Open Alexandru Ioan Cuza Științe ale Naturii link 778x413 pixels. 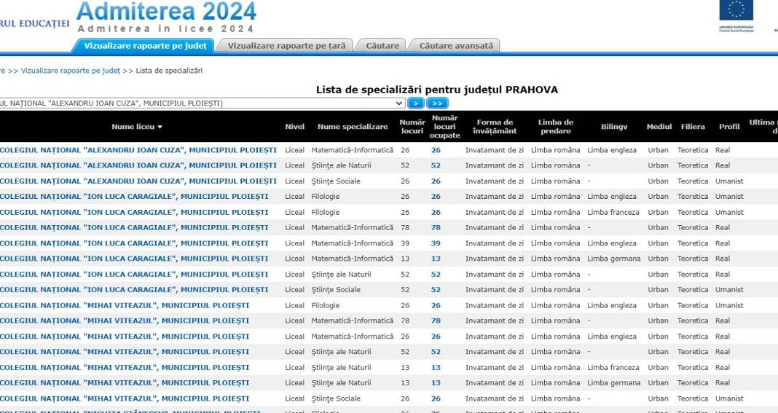[138, 165]
